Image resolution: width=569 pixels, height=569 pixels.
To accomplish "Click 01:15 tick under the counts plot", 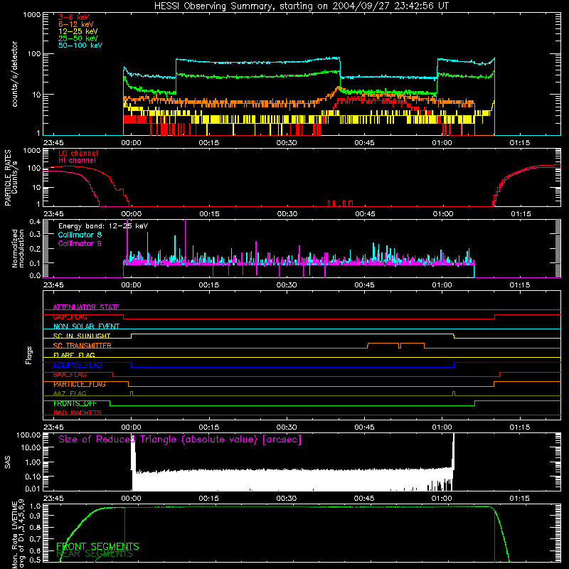I will [520, 143].
